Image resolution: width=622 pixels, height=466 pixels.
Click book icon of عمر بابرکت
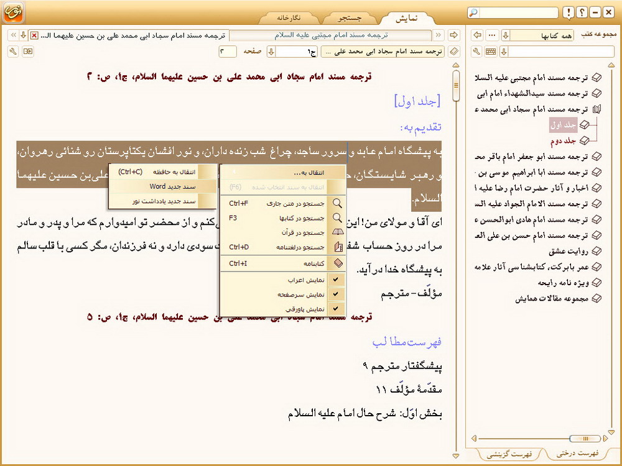click(x=596, y=267)
